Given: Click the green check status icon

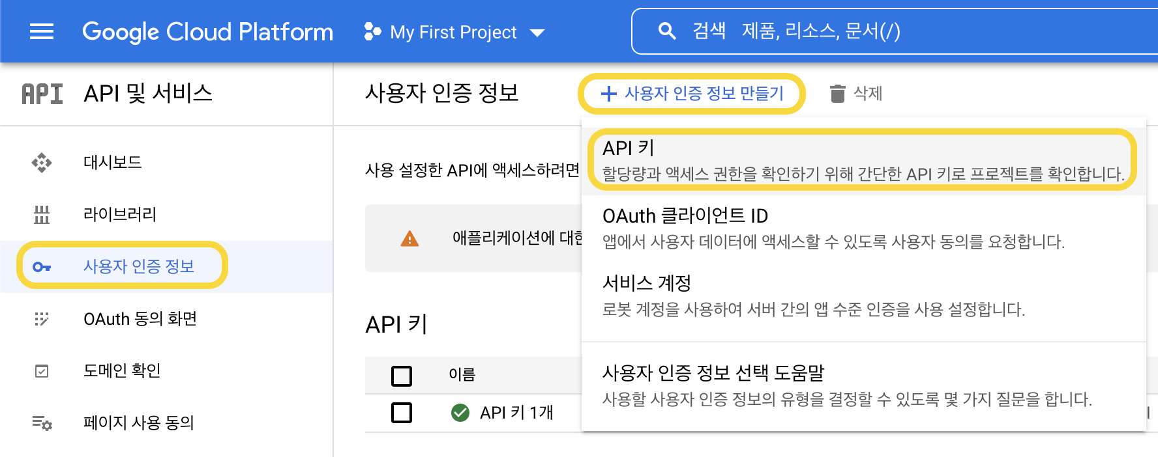Looking at the screenshot, I should pos(460,412).
